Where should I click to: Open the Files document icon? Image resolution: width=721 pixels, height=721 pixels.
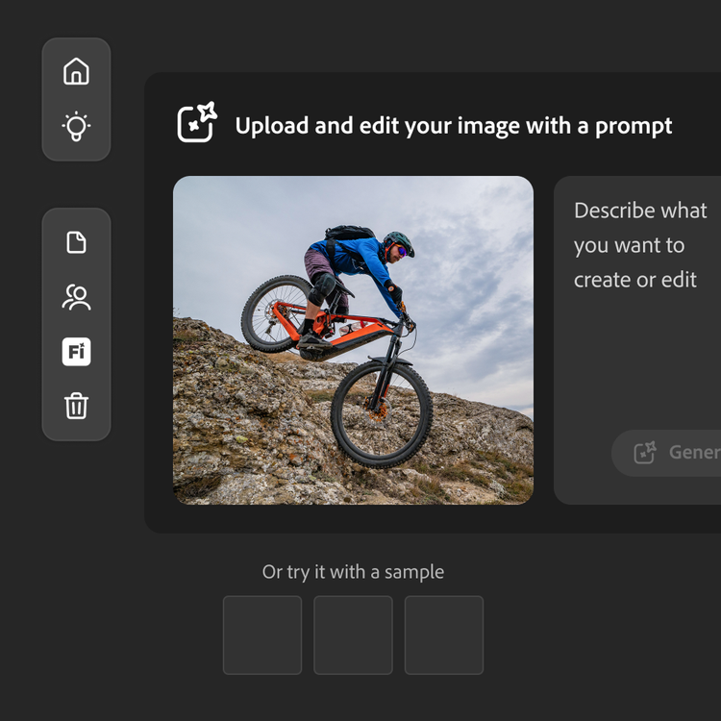tap(76, 242)
